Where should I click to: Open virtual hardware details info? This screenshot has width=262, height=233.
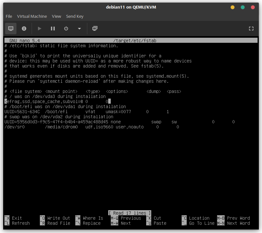pos(24,29)
